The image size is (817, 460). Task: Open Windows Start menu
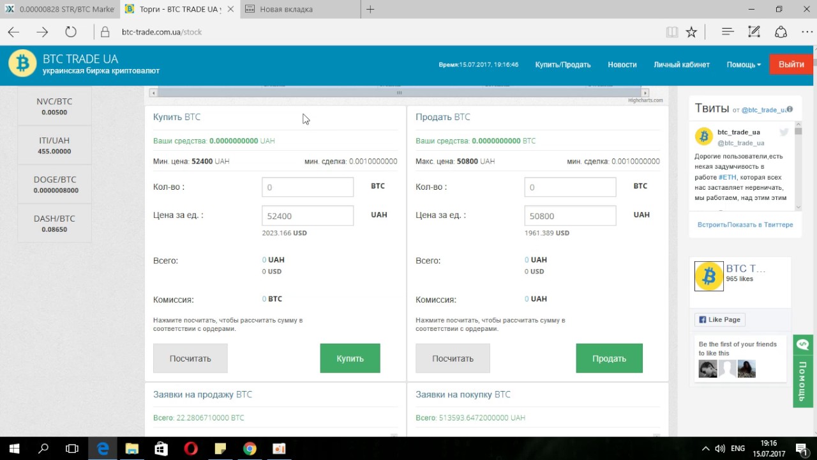[x=14, y=448]
